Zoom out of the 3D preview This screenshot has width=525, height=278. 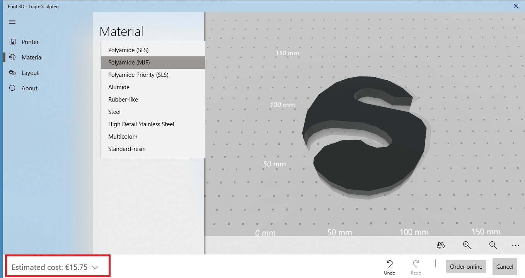[x=493, y=245]
